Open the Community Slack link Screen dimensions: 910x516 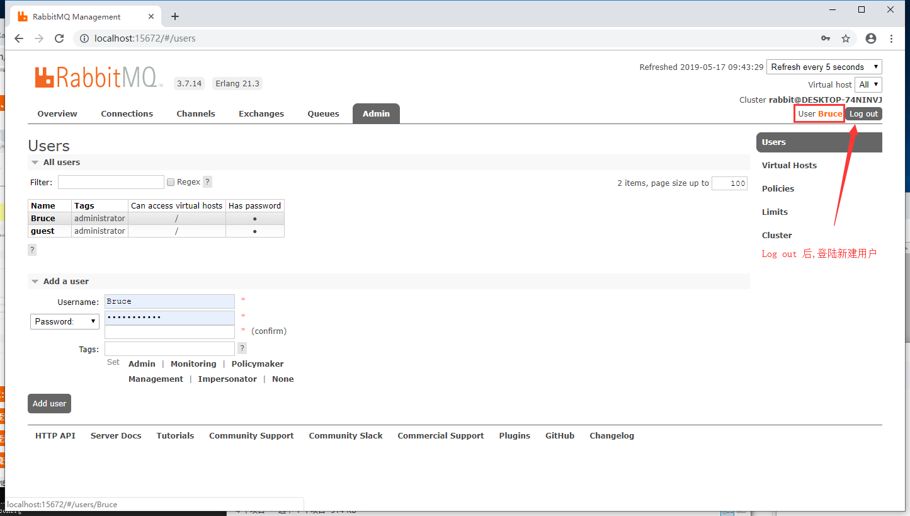tap(346, 436)
